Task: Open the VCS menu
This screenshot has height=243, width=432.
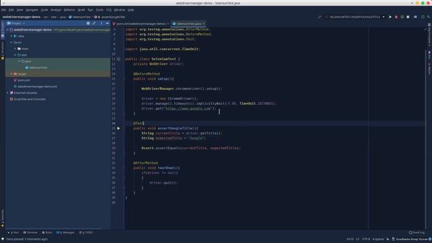Action: 109,10
